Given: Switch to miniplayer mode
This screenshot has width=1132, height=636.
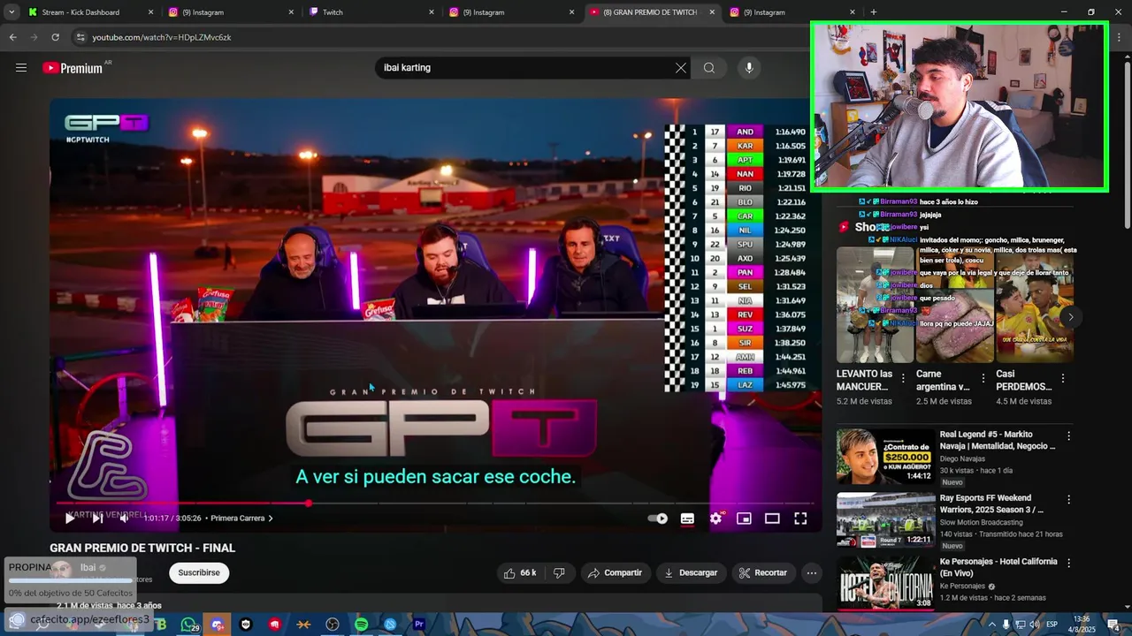Looking at the screenshot, I should pyautogui.click(x=744, y=519).
